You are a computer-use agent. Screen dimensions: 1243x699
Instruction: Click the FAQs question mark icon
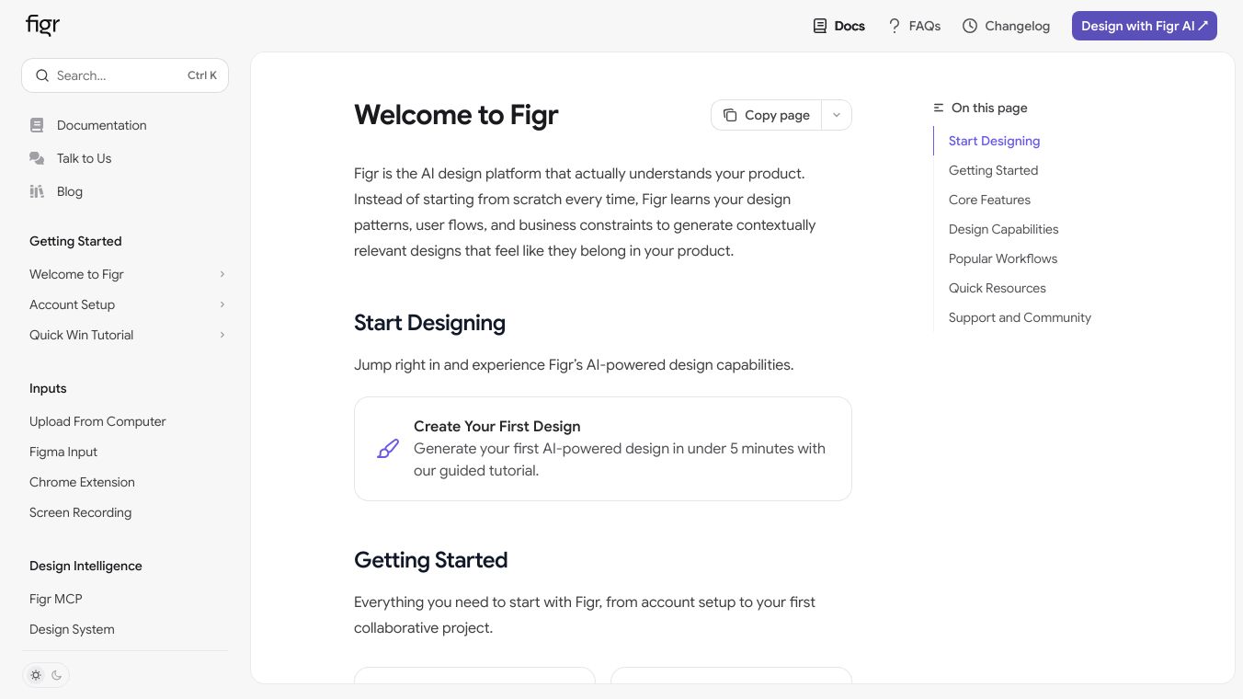pyautogui.click(x=895, y=26)
